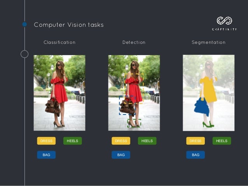Click the "Detection" heading

click(x=134, y=42)
